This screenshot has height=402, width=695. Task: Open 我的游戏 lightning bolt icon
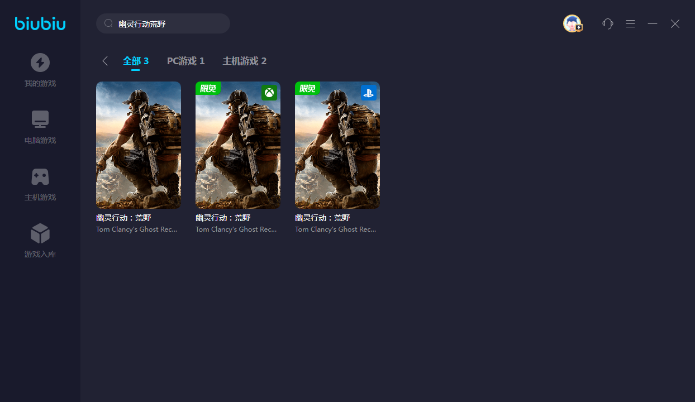[x=40, y=63]
